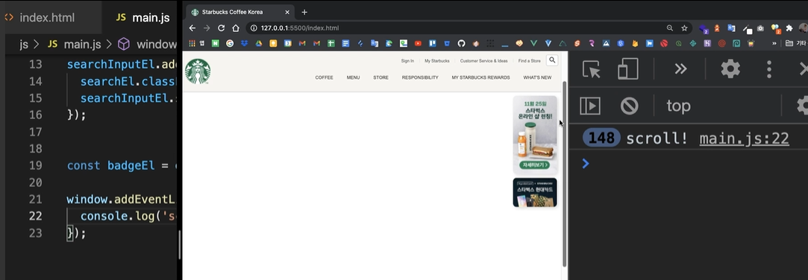Screen dimensions: 808x280
Task: Open the Extensions puzzle piece menu
Action: pos(789,28)
